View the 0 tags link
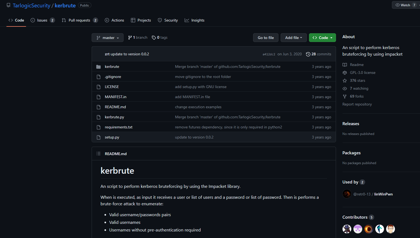Screen dimensions: 420x238 160,38
